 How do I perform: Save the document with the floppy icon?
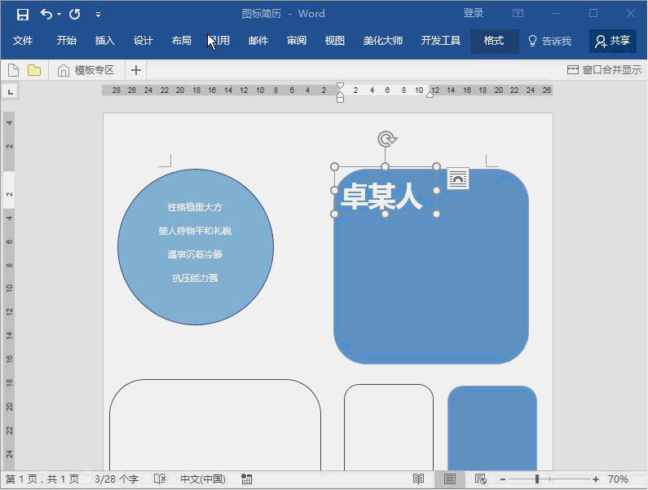[23, 15]
